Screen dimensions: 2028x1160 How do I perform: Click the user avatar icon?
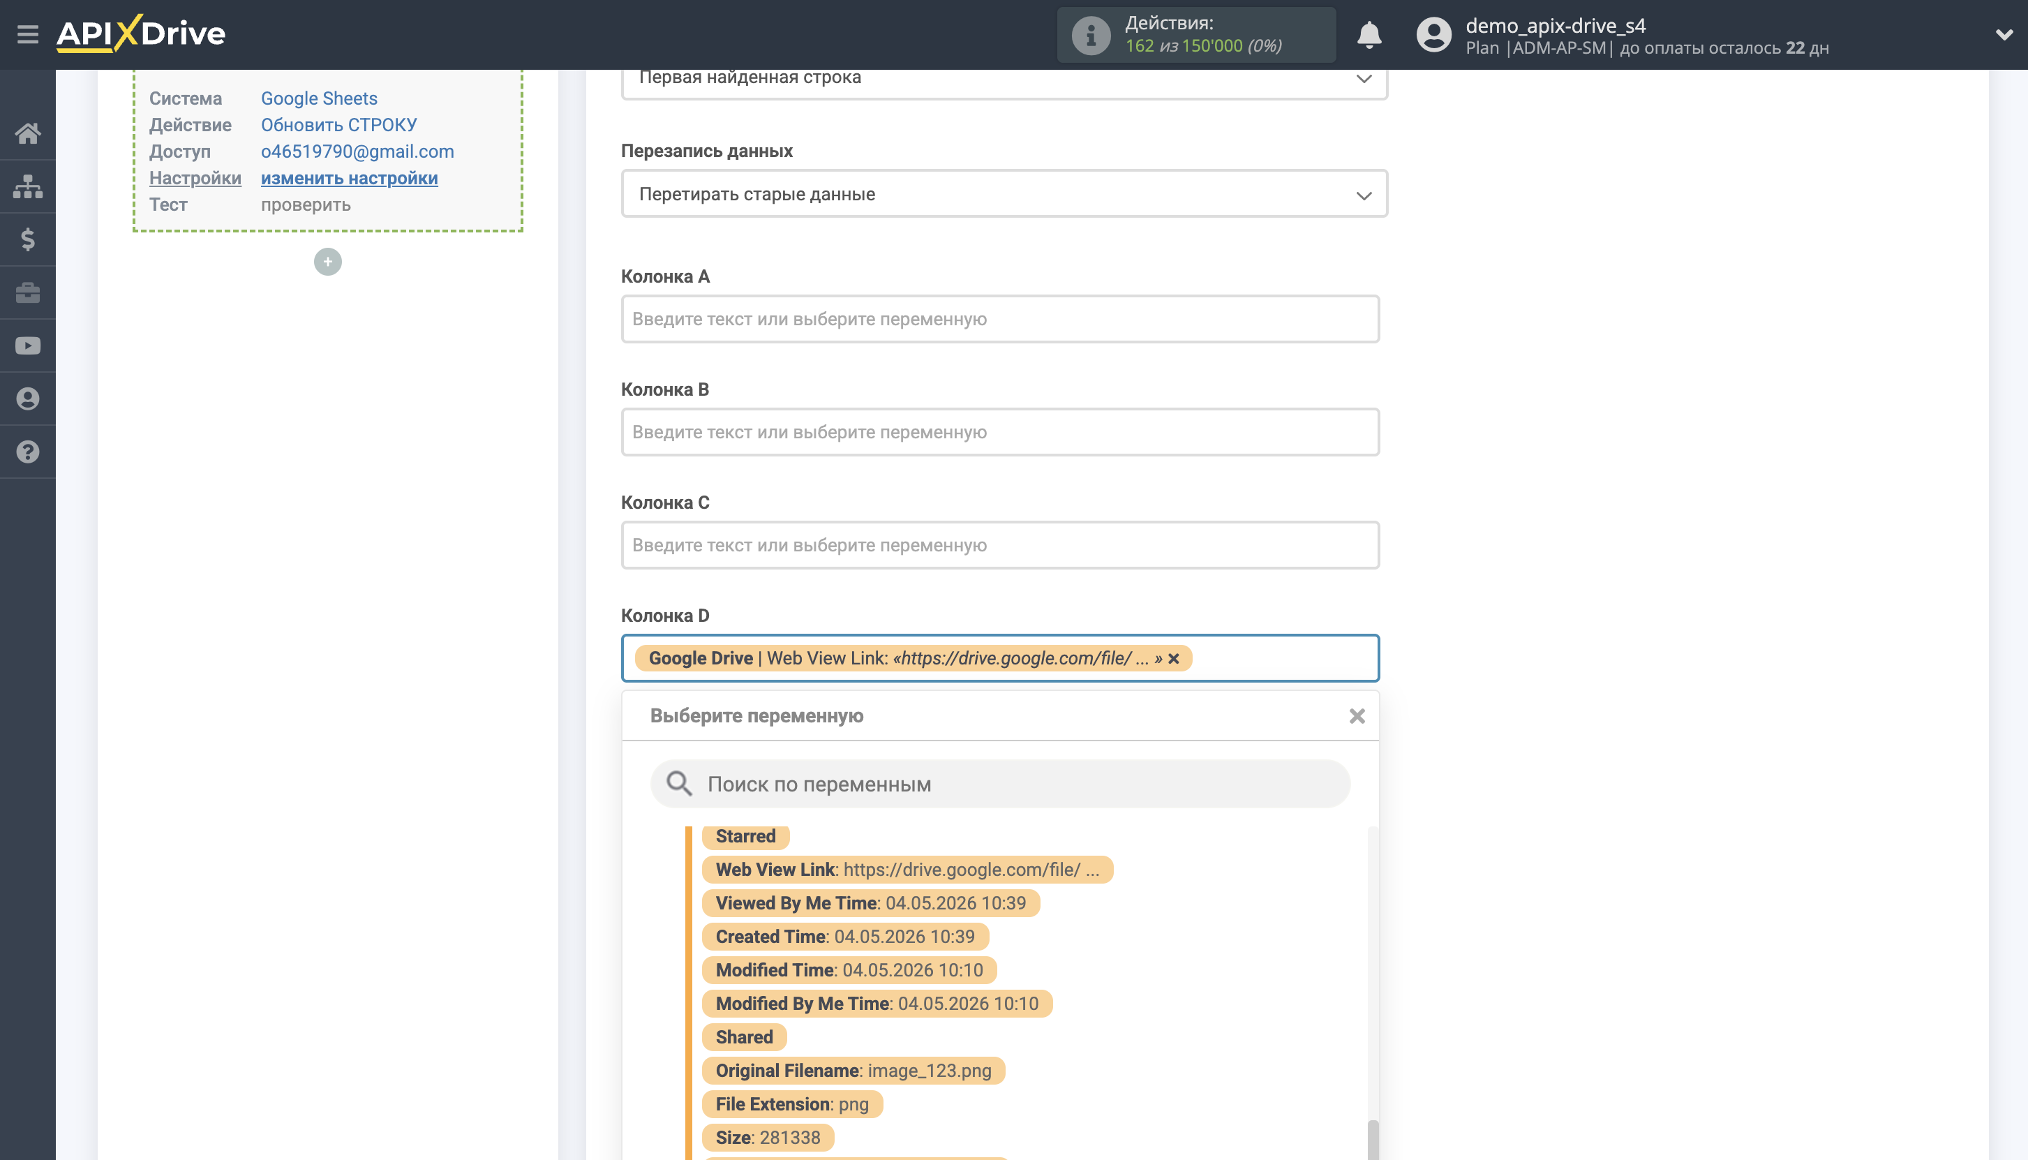(1434, 35)
